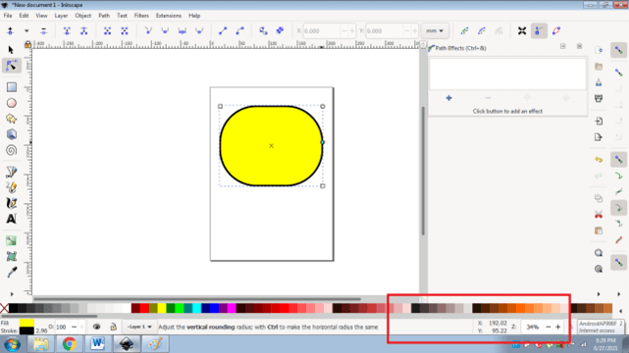Open the Extensions menu
This screenshot has width=629, height=353.
tap(169, 16)
